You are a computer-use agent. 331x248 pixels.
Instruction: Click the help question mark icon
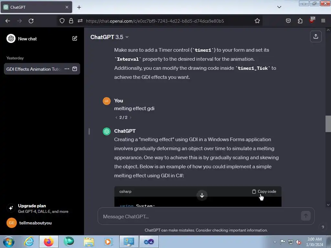[323, 227]
